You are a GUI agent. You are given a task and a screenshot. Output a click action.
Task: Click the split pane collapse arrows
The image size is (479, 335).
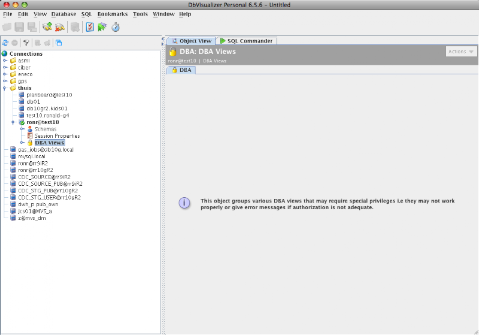pyautogui.click(x=162, y=41)
